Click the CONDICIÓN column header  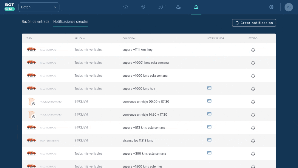(129, 38)
